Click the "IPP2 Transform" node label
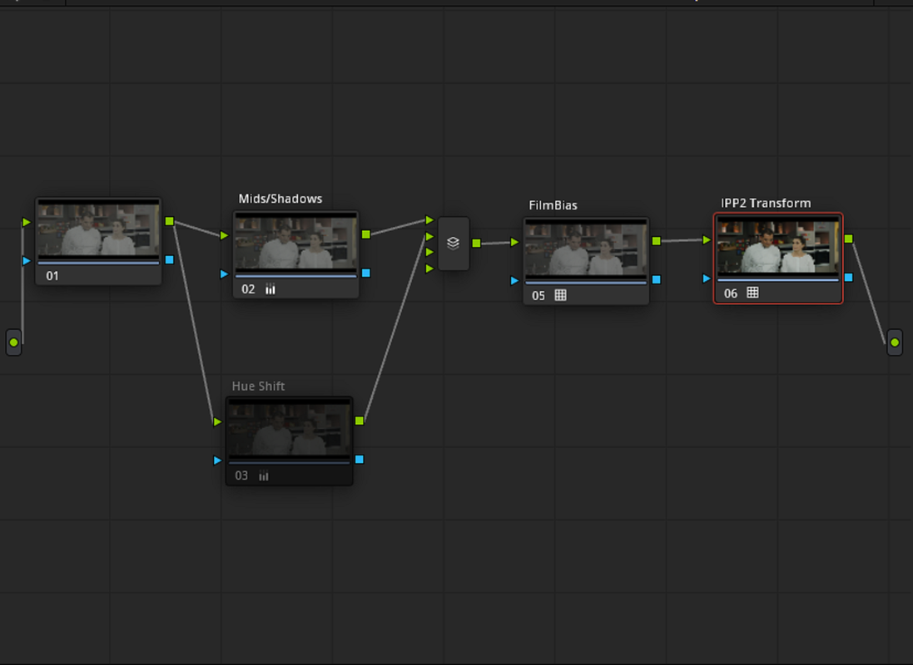The height and width of the screenshot is (665, 913). coord(766,203)
